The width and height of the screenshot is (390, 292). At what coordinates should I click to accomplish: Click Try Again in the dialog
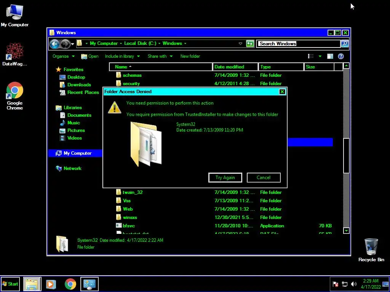pyautogui.click(x=225, y=178)
